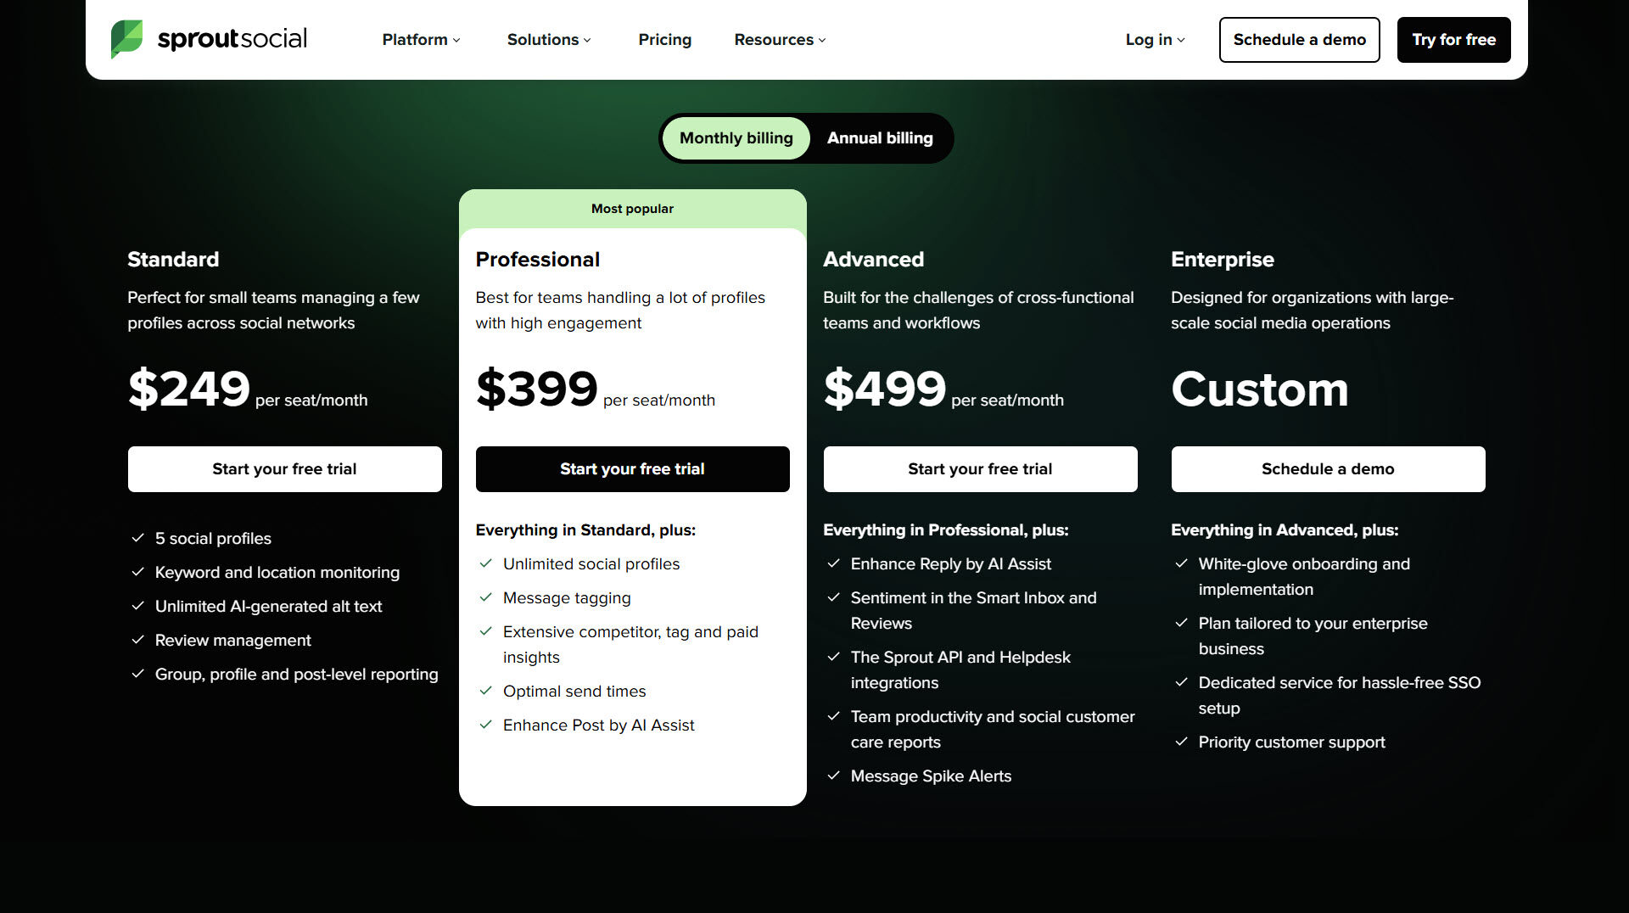Image resolution: width=1629 pixels, height=913 pixels.
Task: Click checkmark icon beside Message Spike Alerts
Action: point(833,776)
